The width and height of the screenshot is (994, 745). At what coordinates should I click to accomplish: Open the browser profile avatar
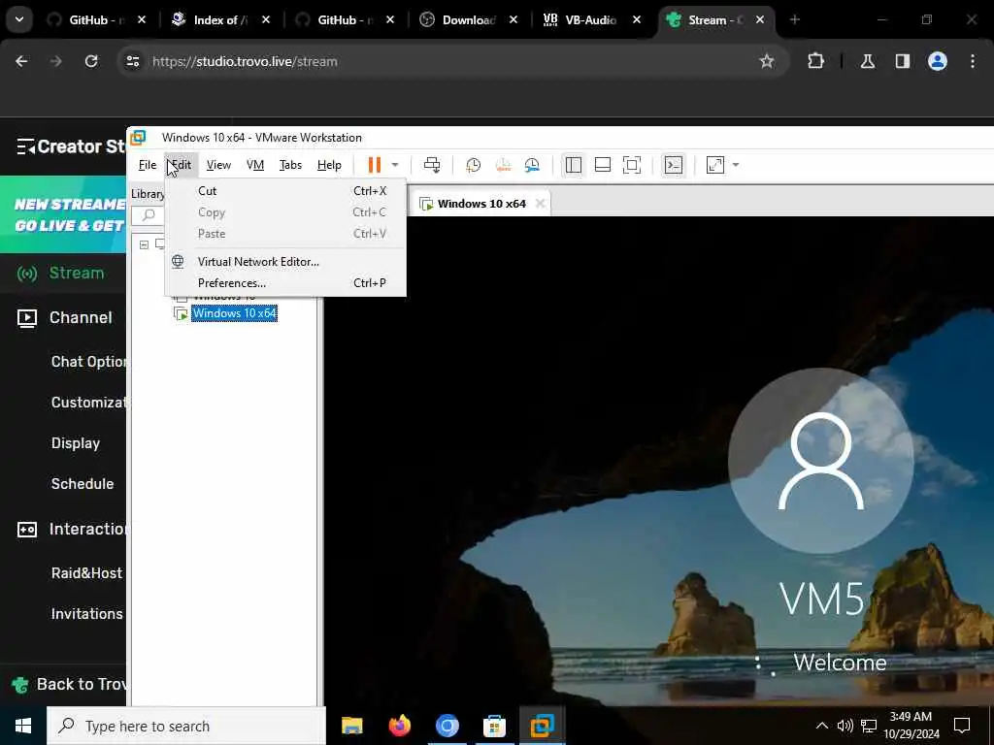click(x=937, y=61)
